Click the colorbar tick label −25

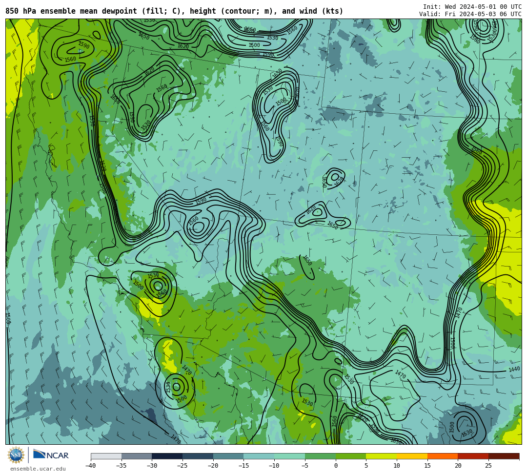[182, 466]
